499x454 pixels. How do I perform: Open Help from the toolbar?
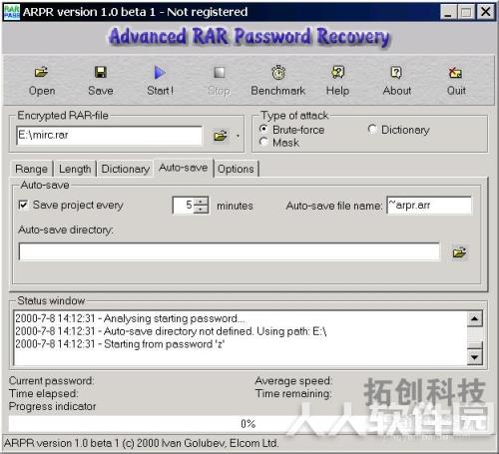point(337,72)
